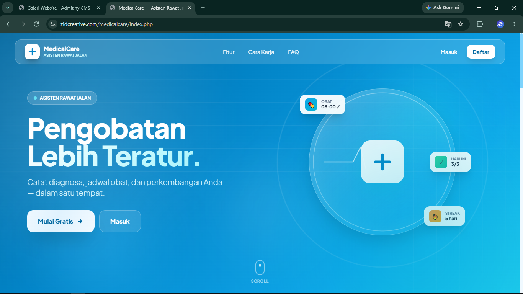Screen dimensions: 523x294
Task: Open the Cara Kerja navigation item
Action: point(261,52)
